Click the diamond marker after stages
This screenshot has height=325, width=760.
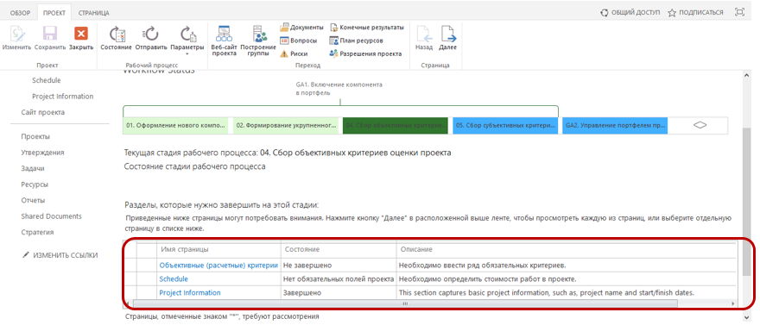click(x=700, y=125)
